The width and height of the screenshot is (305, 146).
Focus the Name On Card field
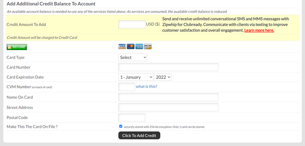tap(168, 97)
